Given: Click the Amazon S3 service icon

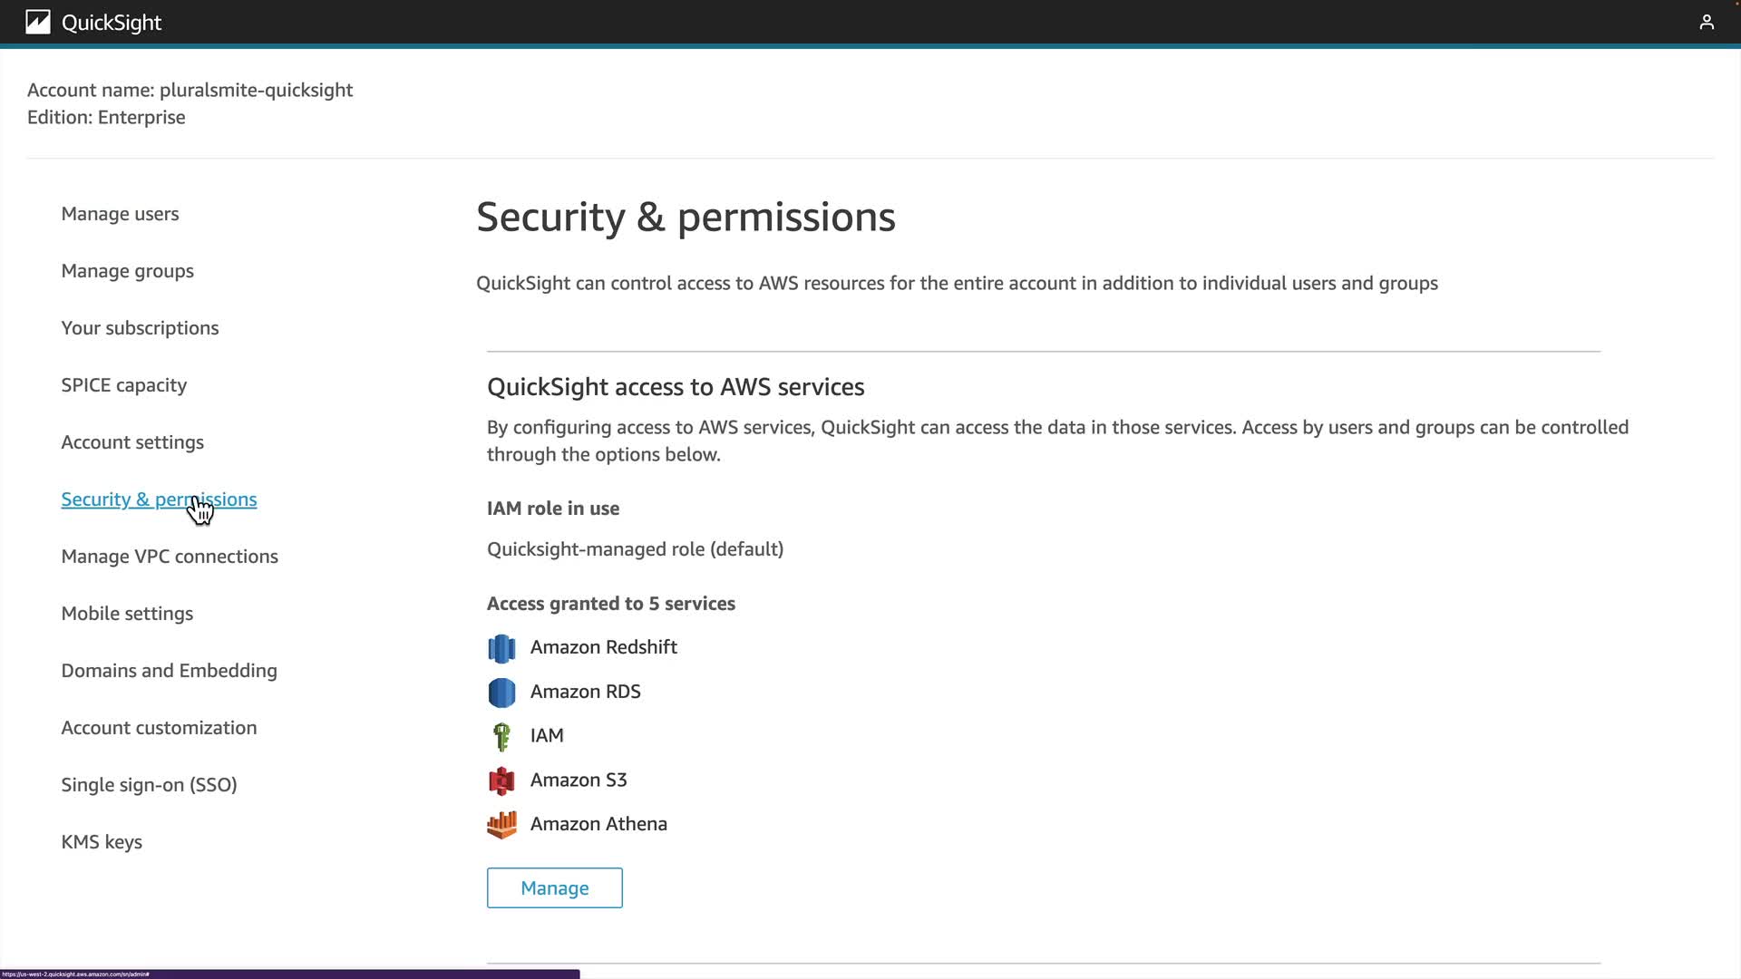Looking at the screenshot, I should (x=501, y=780).
